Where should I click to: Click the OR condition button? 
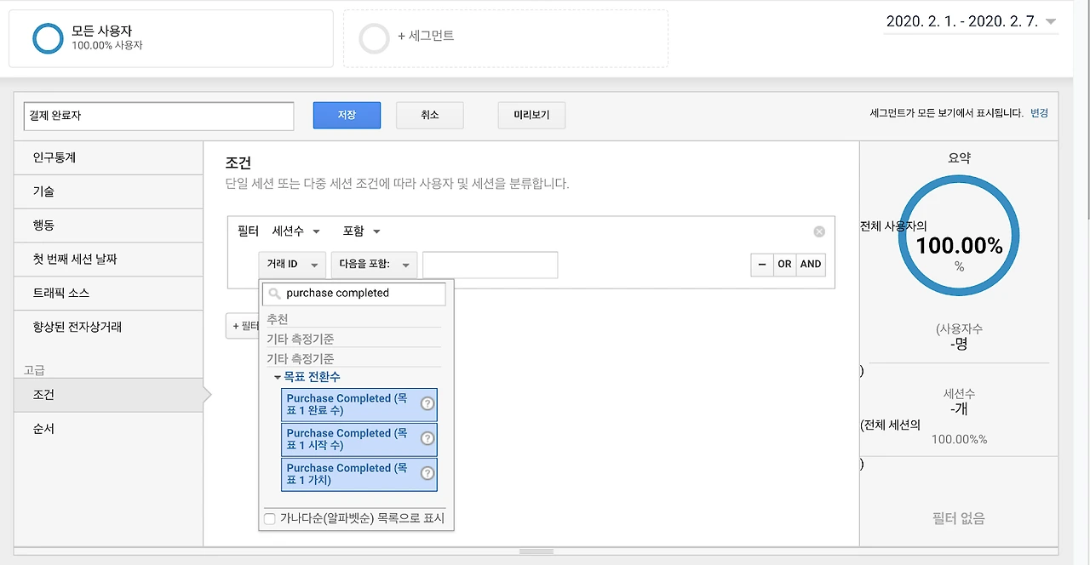(784, 265)
